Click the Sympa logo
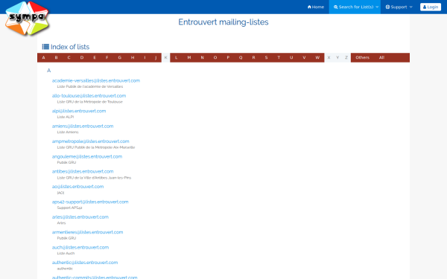 pos(27,19)
